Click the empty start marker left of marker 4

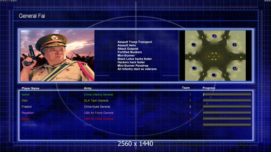click(x=194, y=68)
